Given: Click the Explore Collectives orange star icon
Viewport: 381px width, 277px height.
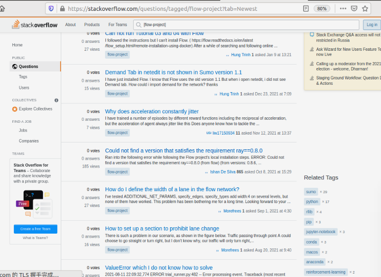Looking at the screenshot, I should pos(15,109).
